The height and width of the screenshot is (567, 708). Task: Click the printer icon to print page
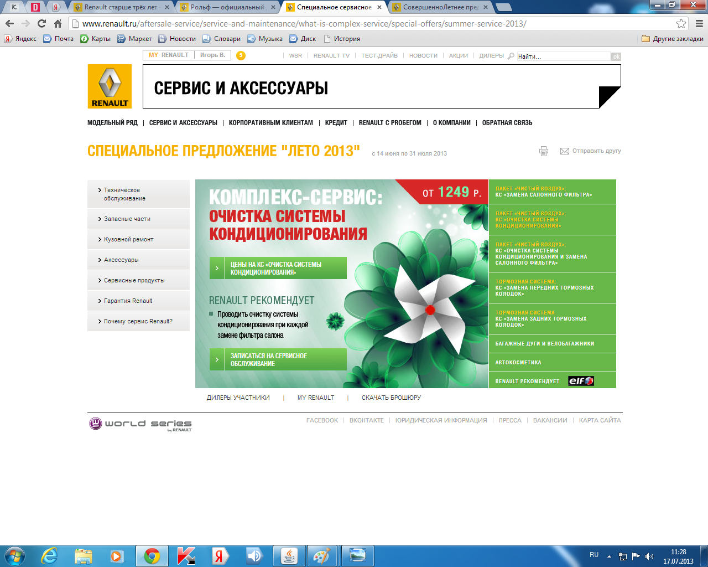click(544, 151)
